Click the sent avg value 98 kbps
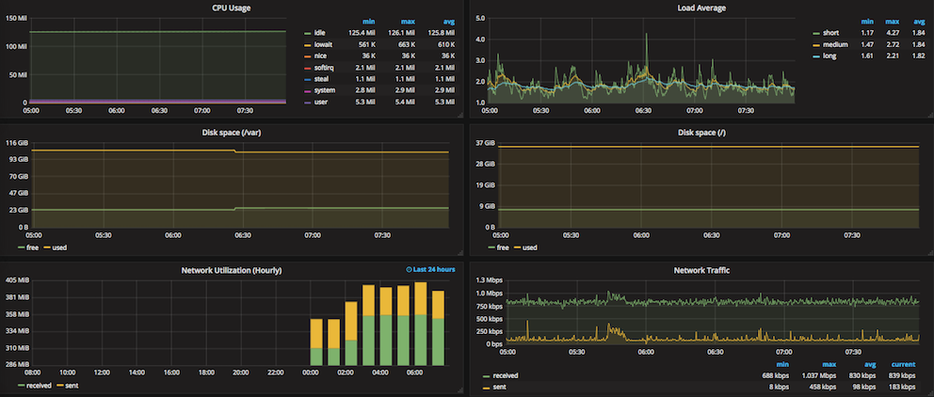Image resolution: width=934 pixels, height=397 pixels. [864, 387]
